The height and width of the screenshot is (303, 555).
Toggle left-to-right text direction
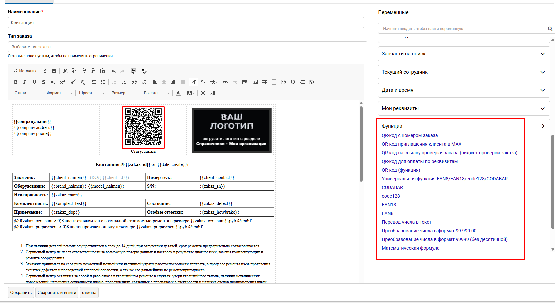tap(194, 82)
